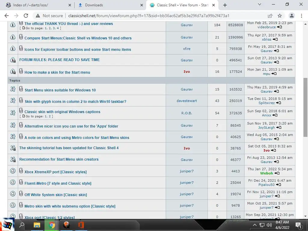The height and width of the screenshot is (231, 308).
Task: Open Start Menu skins suitable for Windows 10
Action: tap(60, 90)
